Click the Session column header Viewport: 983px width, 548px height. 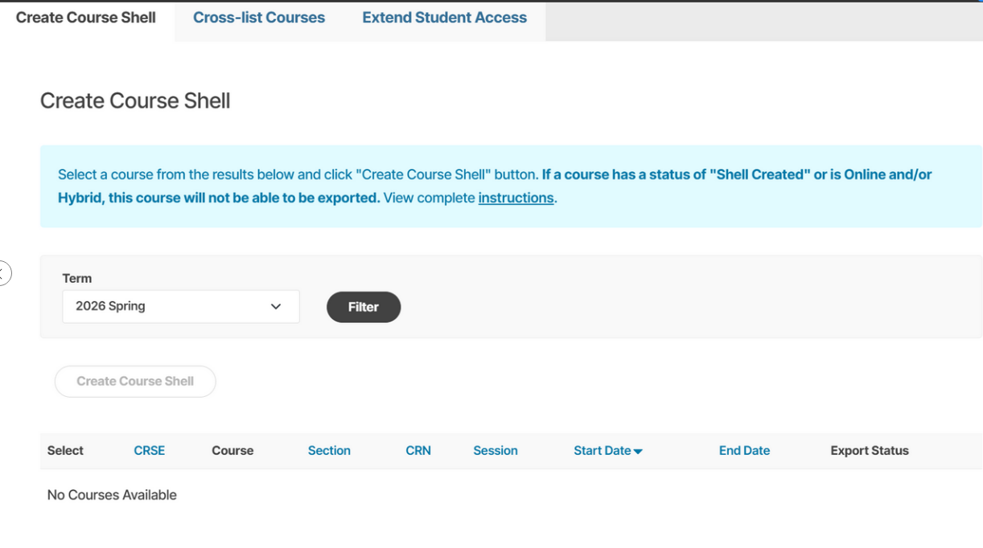point(496,451)
